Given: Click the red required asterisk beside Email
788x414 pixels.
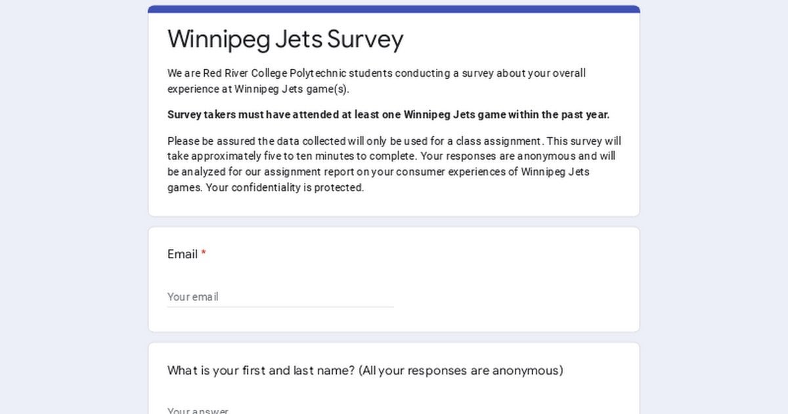Looking at the screenshot, I should pos(204,254).
